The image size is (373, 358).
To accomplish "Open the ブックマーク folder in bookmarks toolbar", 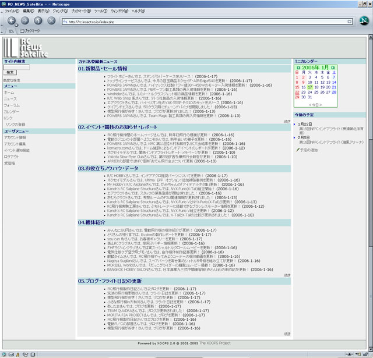I will pyautogui.click(x=30, y=30).
